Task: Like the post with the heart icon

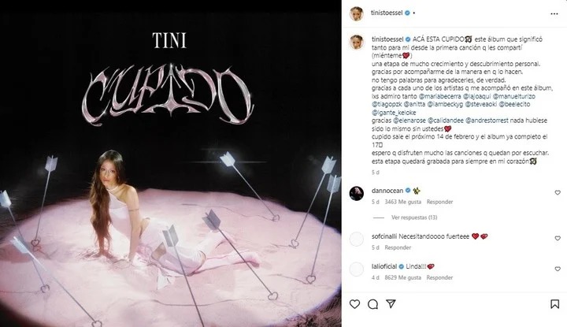Action: pos(354,304)
